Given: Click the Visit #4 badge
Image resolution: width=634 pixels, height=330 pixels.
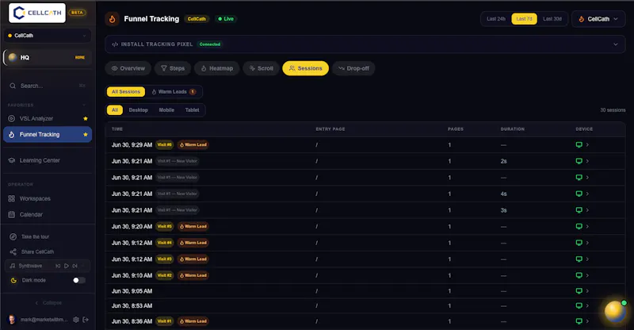Looking at the screenshot, I should [x=165, y=243].
